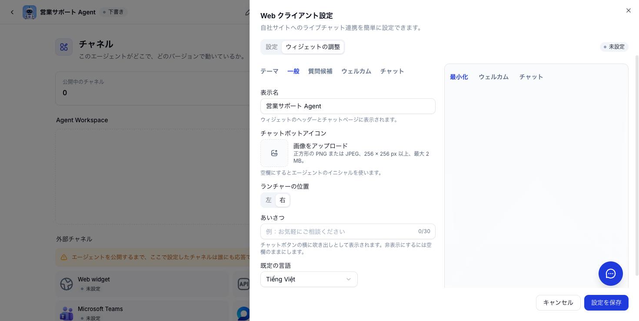
Task: Click the チャネル section icon
Action: (x=64, y=47)
